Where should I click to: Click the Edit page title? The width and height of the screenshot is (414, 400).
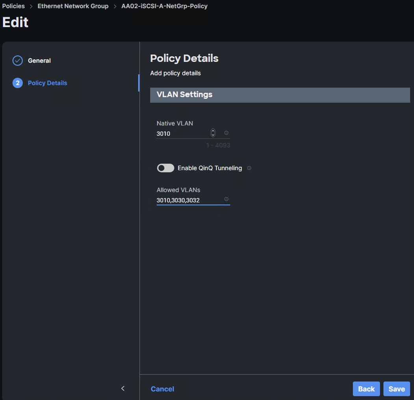(15, 22)
